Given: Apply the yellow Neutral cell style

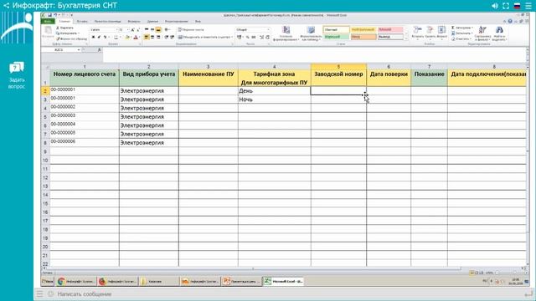Looking at the screenshot, I should (363, 30).
